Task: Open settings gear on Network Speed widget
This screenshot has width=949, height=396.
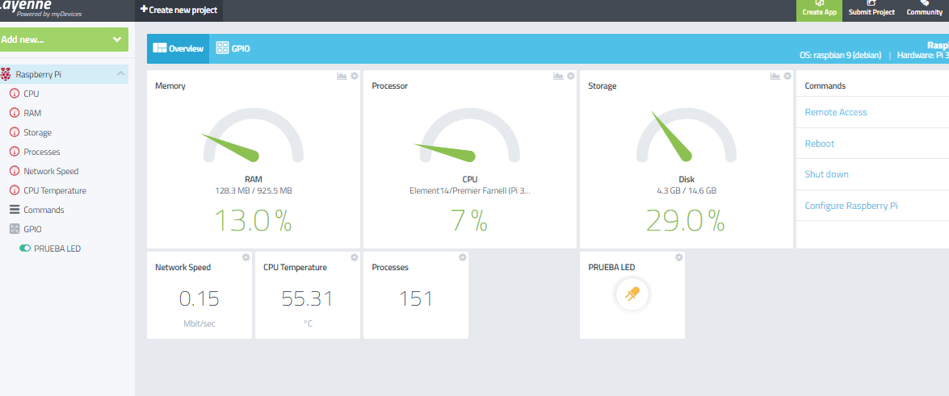Action: tap(246, 257)
